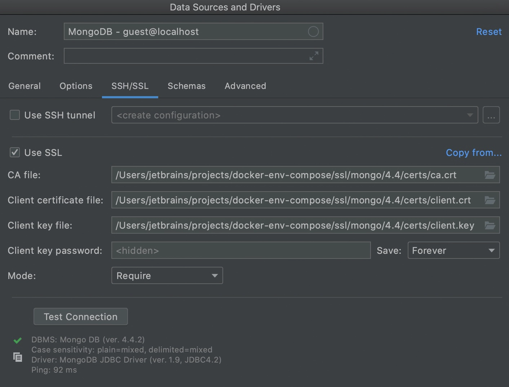
Task: Open the Advanced tab
Action: coord(245,86)
